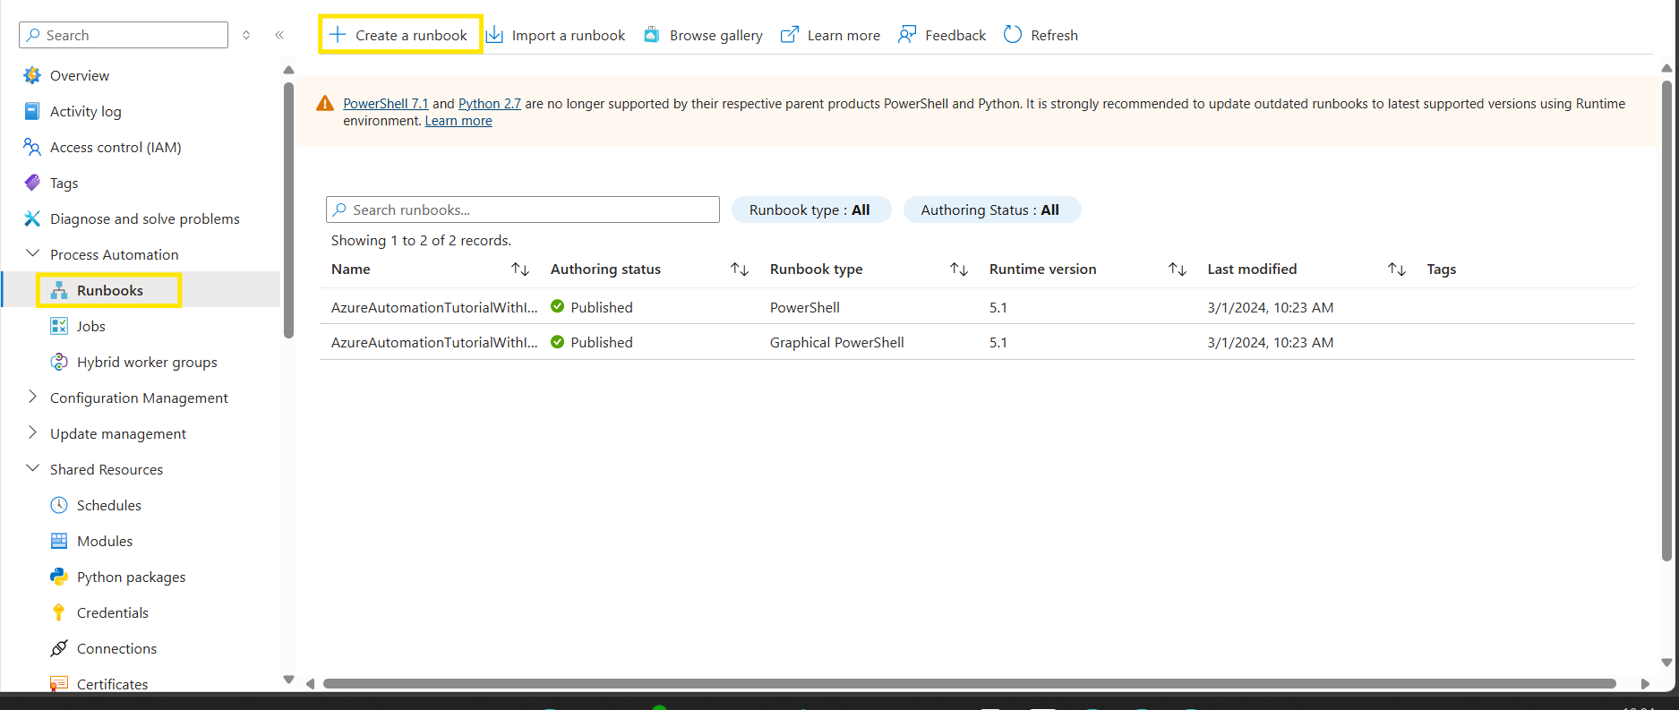Open Browse gallery from the toolbar
Viewport: 1679px width, 710px height.
coord(704,35)
